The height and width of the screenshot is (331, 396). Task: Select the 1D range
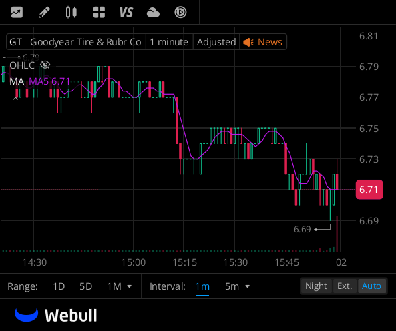pos(59,286)
